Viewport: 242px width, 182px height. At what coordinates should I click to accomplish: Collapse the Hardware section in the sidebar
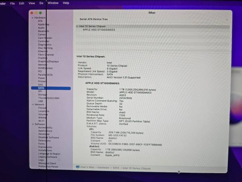pos(33,18)
